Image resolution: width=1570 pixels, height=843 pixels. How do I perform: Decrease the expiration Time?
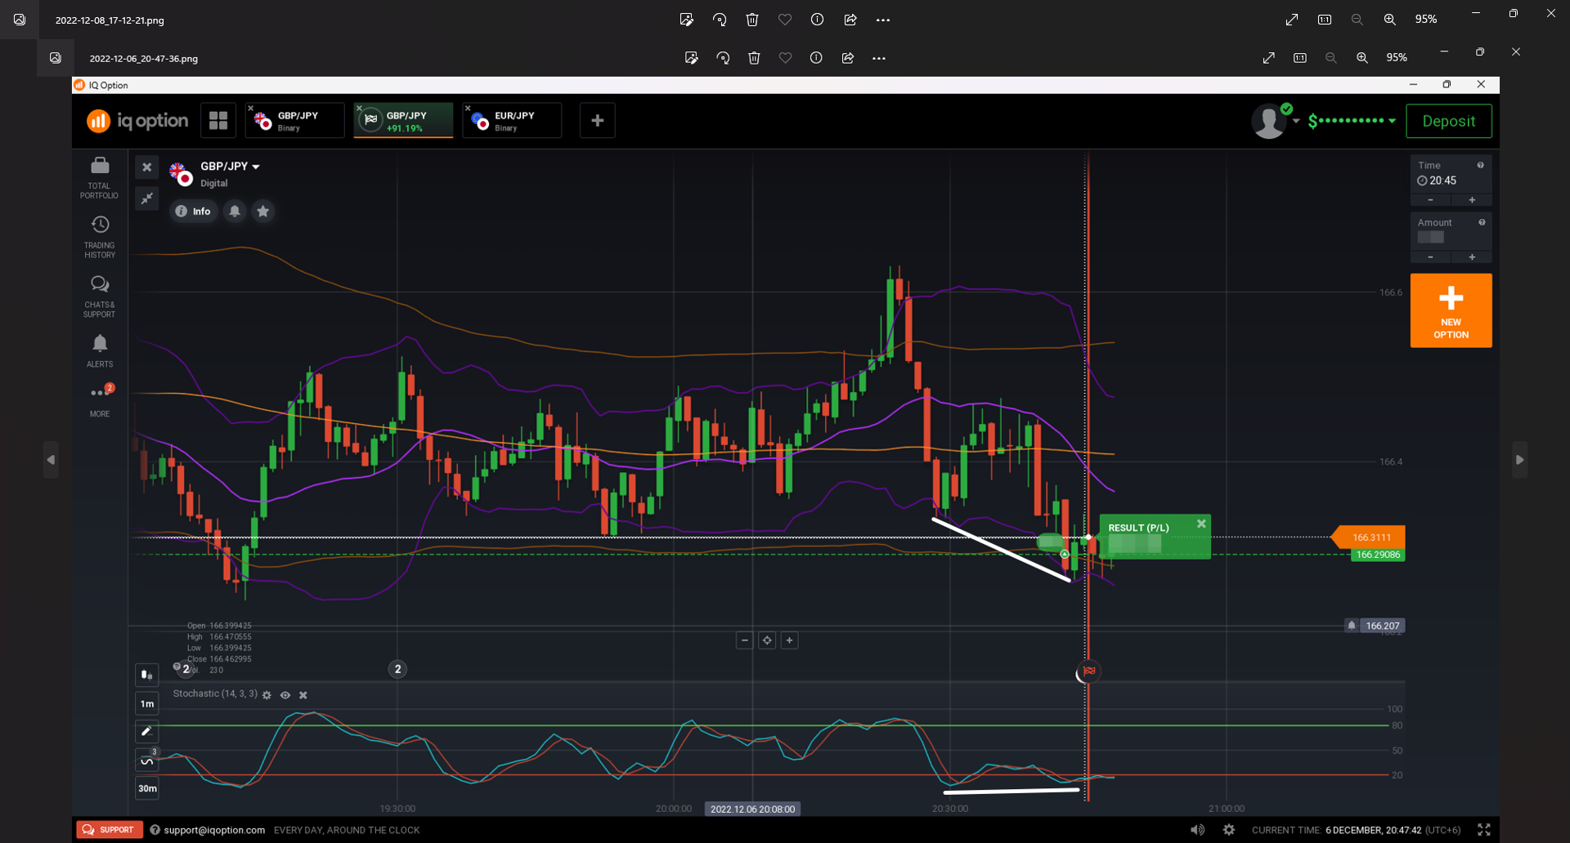click(1430, 200)
